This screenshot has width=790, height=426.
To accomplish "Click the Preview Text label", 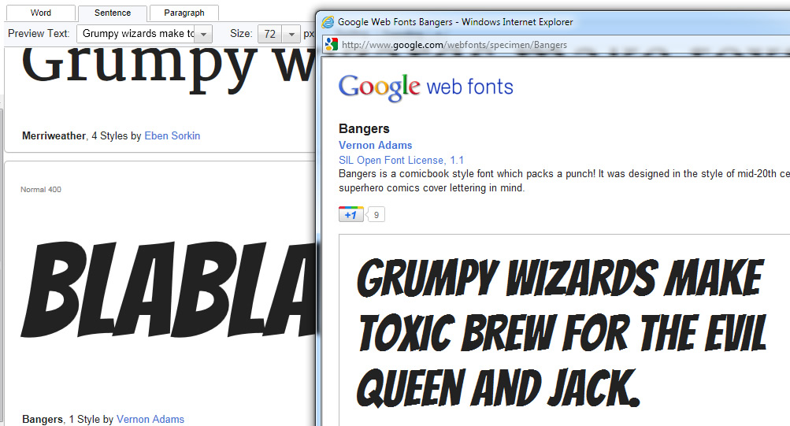I will [39, 34].
